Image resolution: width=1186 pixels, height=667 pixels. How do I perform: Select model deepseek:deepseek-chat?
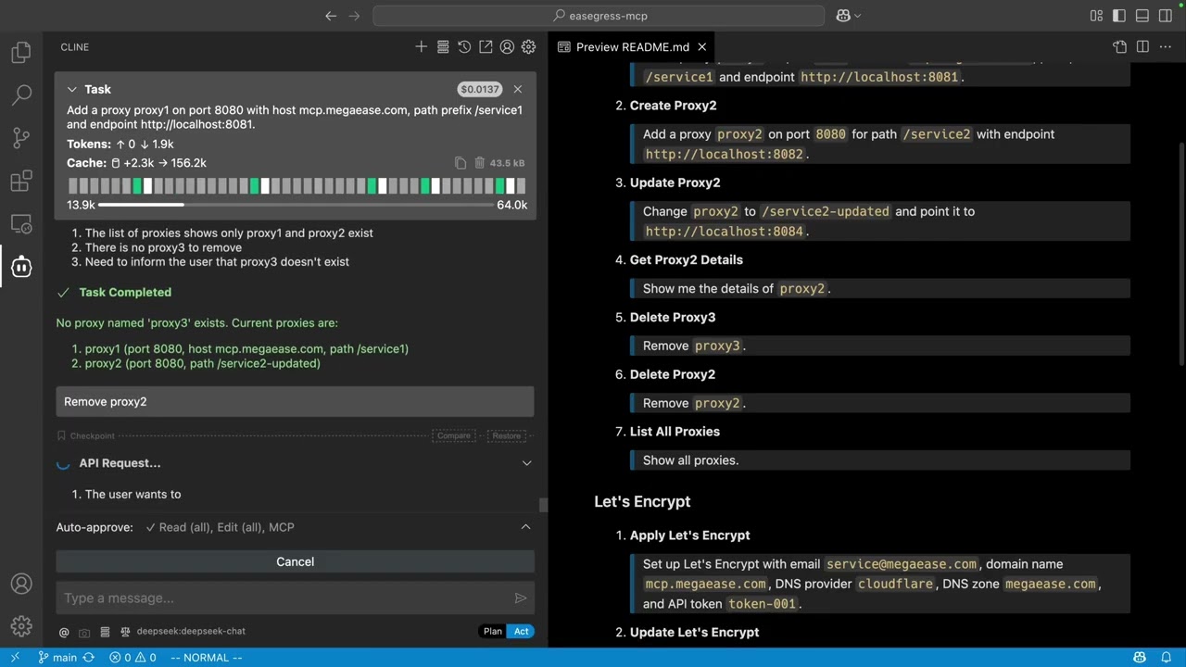tap(191, 632)
